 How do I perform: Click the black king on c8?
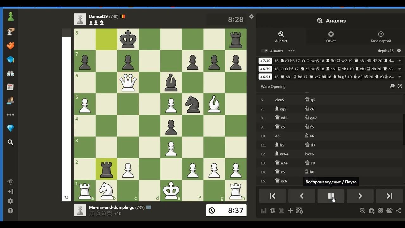(x=128, y=39)
